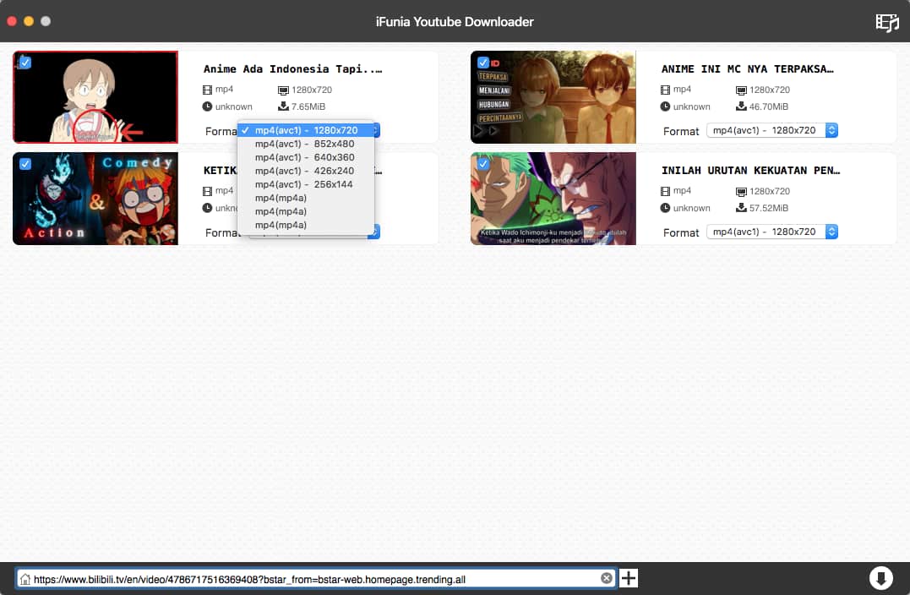910x595 pixels.
Task: Click the duration clock icon of ANIME INI video
Action: click(666, 106)
